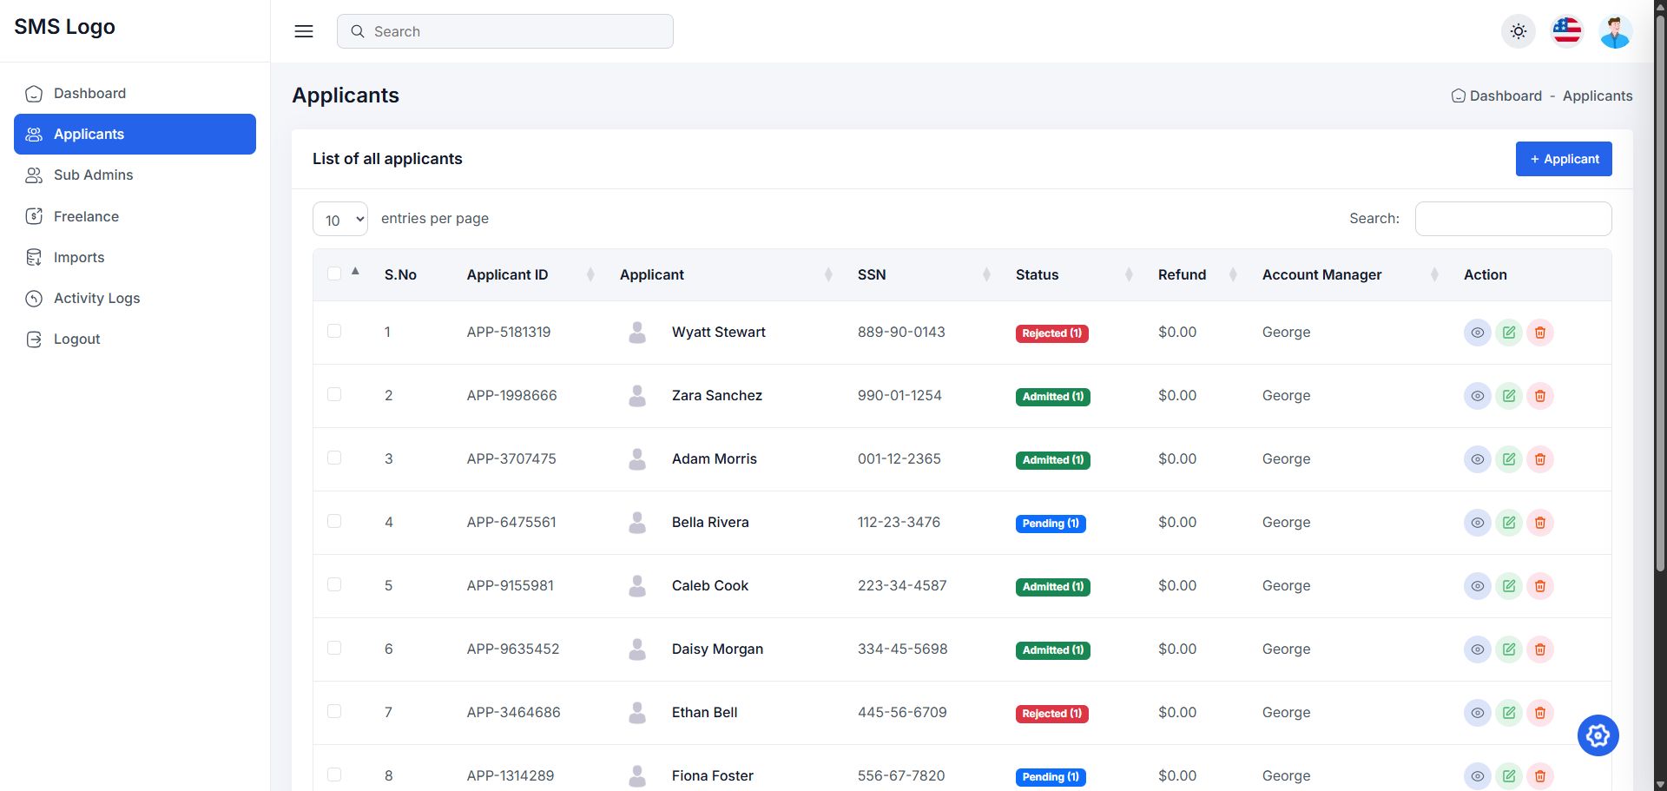Select the checkbox for Bella Rivera

(334, 522)
